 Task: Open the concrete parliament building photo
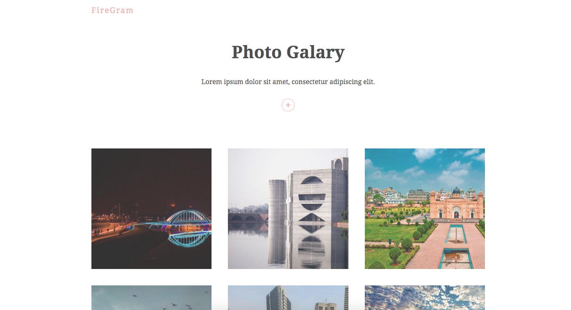click(x=288, y=209)
